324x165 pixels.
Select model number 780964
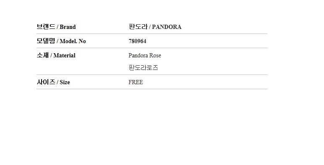tap(137, 41)
